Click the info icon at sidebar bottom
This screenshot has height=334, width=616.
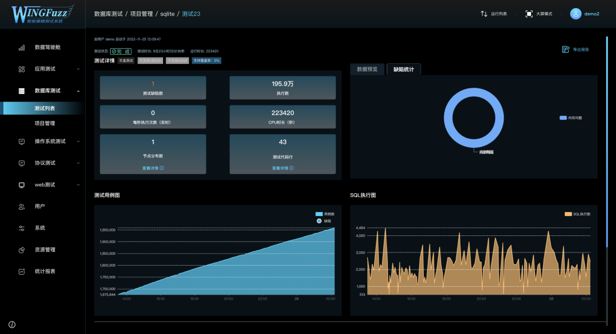pos(12,324)
